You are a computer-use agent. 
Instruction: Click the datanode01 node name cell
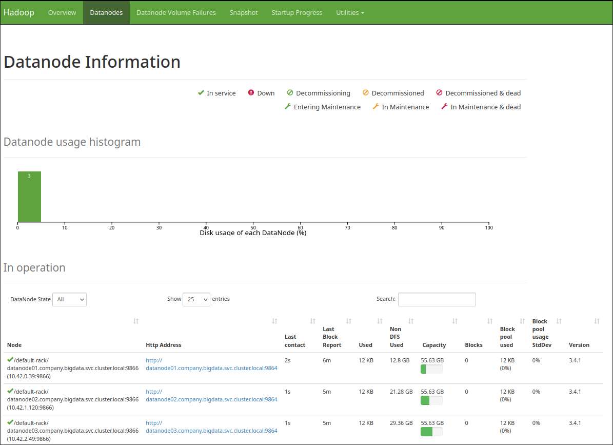(x=73, y=368)
